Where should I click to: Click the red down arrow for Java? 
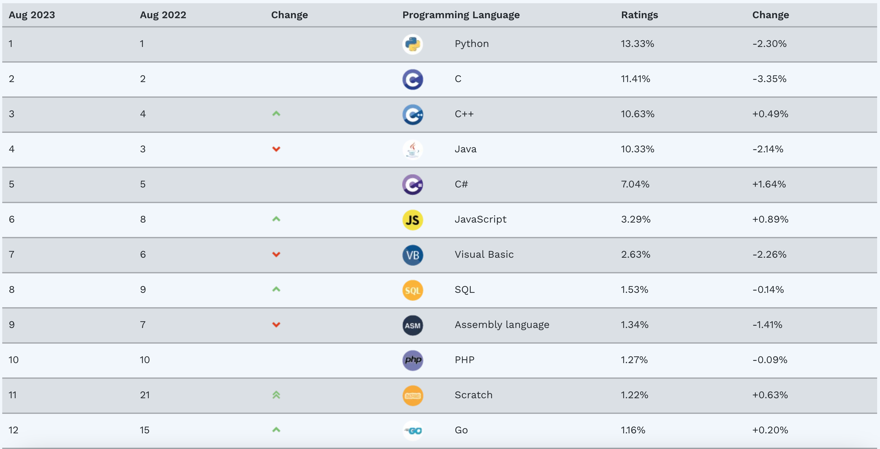coord(276,149)
